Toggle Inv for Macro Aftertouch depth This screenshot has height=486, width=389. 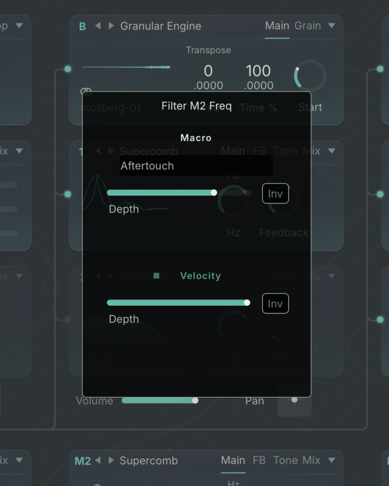pos(275,194)
